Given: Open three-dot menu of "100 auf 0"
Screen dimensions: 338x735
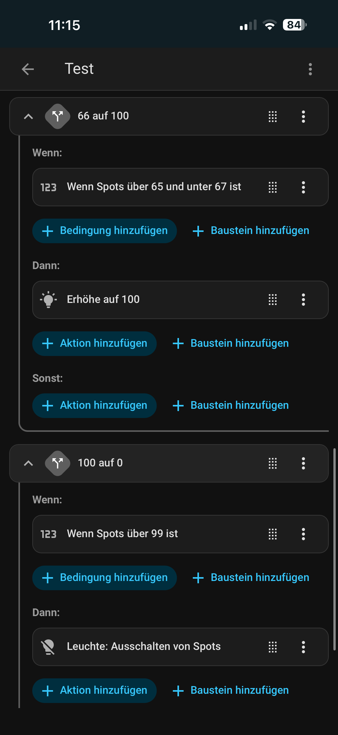Looking at the screenshot, I should 303,463.
